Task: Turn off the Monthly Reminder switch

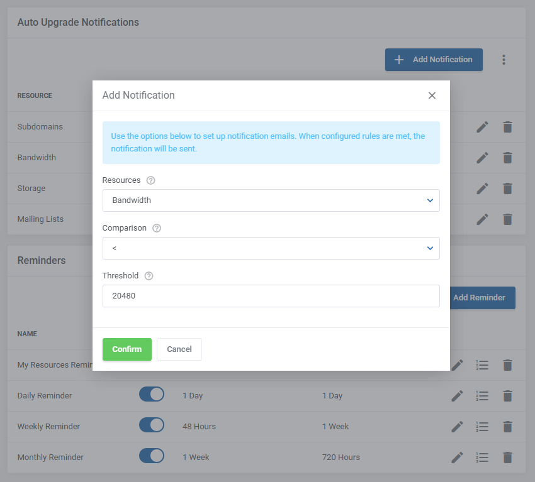Action: click(152, 456)
